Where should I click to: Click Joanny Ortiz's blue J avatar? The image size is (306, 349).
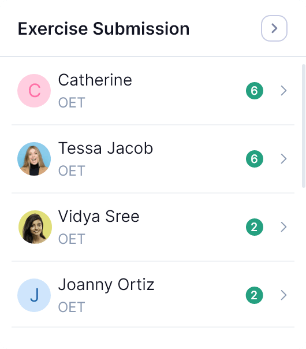pyautogui.click(x=34, y=295)
